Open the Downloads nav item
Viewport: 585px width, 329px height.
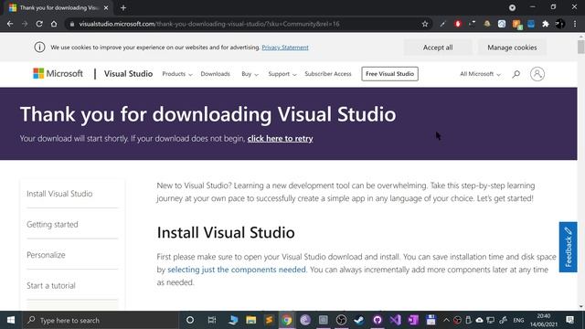pyautogui.click(x=216, y=74)
